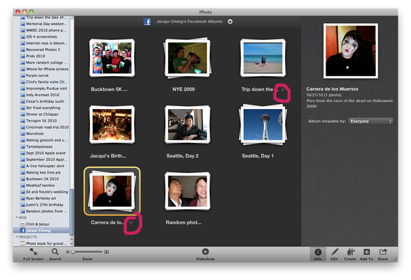Select the Bucktown 5K album thumbnail

point(112,58)
